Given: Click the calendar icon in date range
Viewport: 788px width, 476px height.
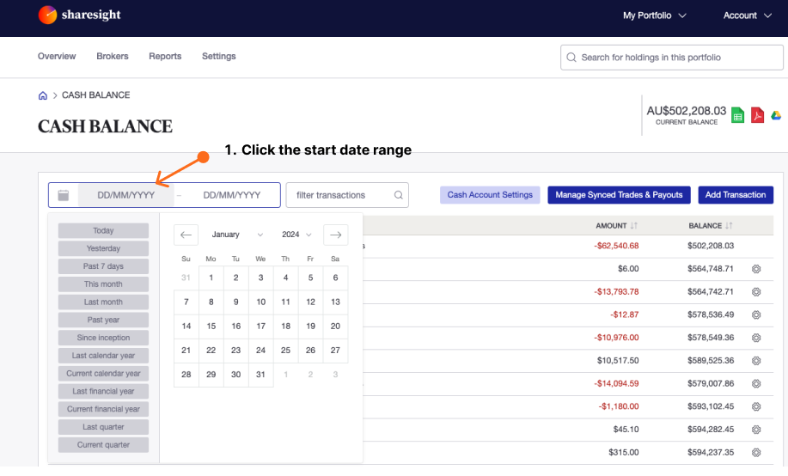Looking at the screenshot, I should coord(64,195).
